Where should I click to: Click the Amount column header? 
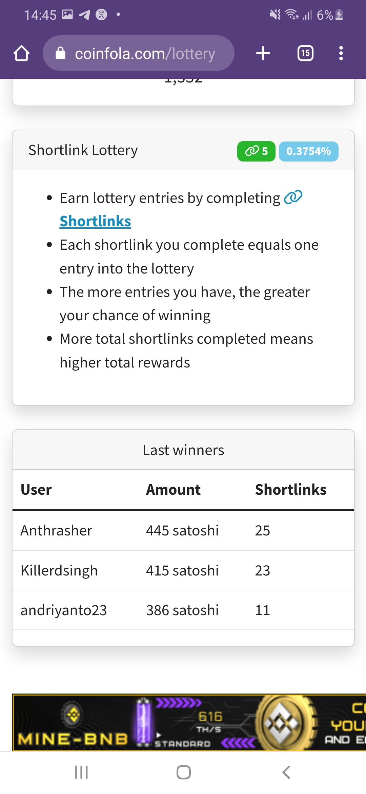[x=173, y=490]
